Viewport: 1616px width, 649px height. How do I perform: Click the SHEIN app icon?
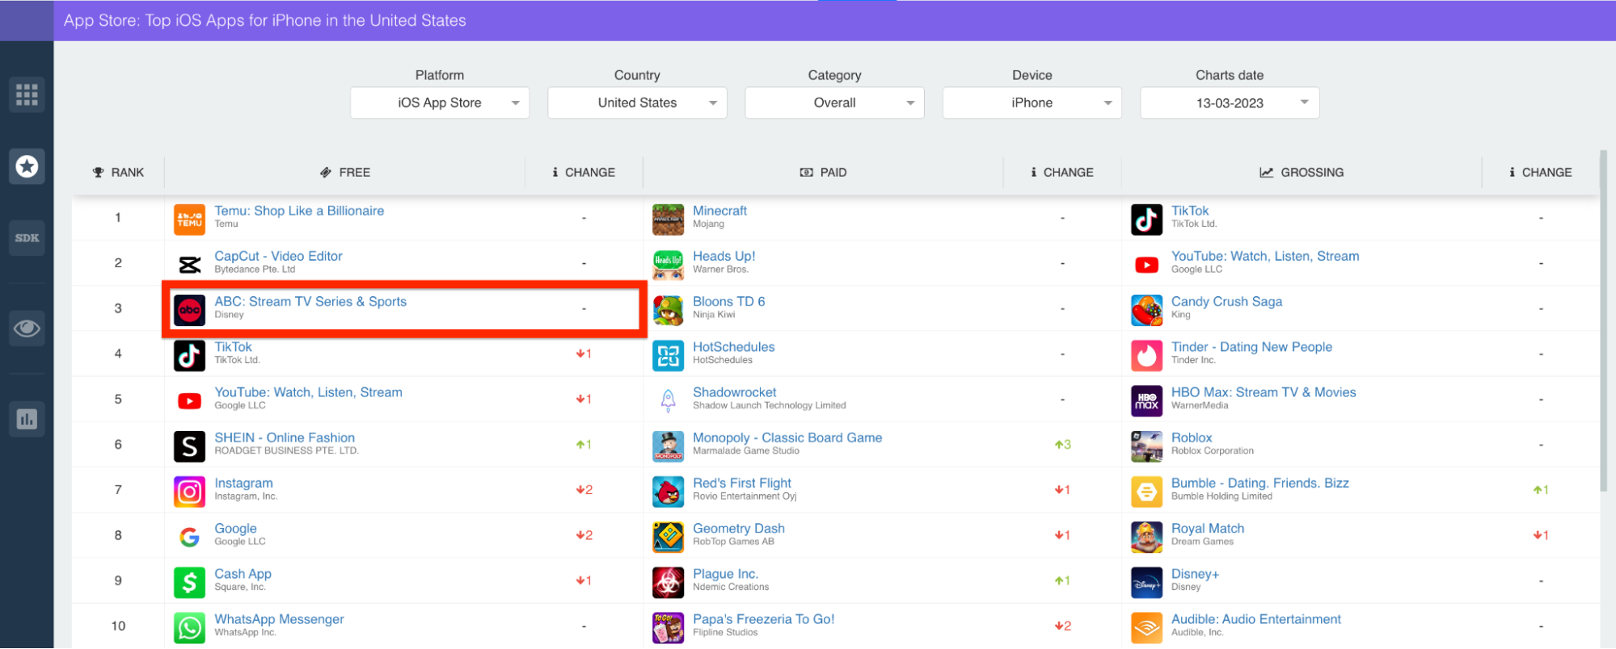189,446
